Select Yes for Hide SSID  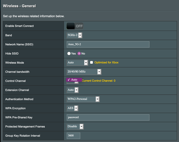69,53
